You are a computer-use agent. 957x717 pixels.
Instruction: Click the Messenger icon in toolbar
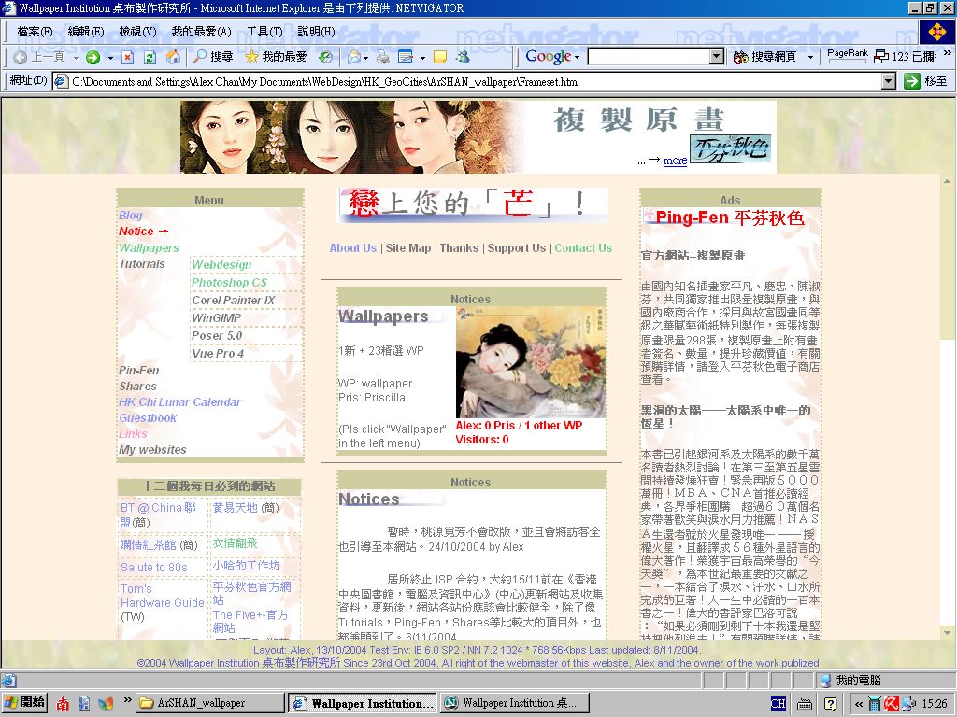click(464, 57)
